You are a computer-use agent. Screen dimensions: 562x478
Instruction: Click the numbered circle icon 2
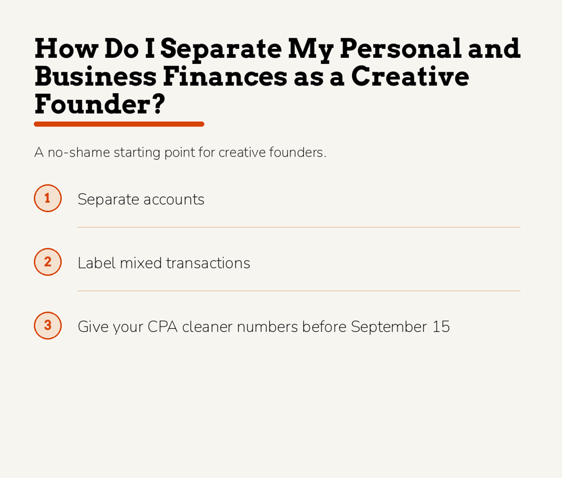[48, 262]
